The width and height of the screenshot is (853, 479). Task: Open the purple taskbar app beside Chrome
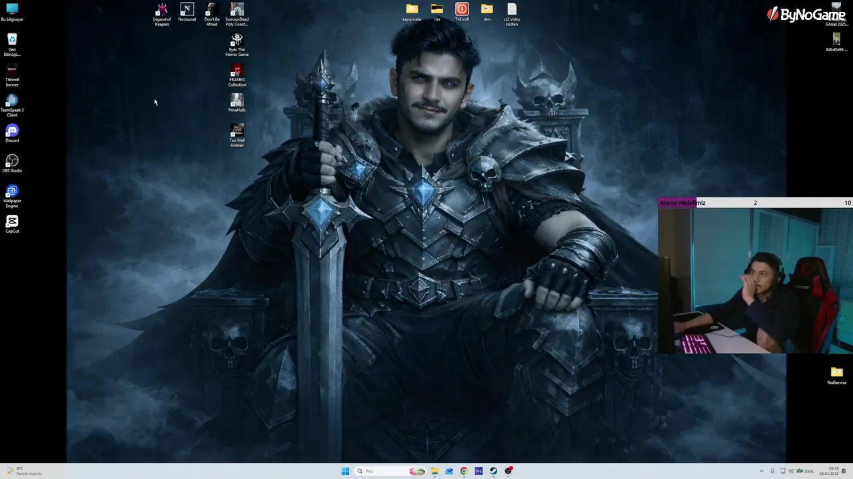478,471
